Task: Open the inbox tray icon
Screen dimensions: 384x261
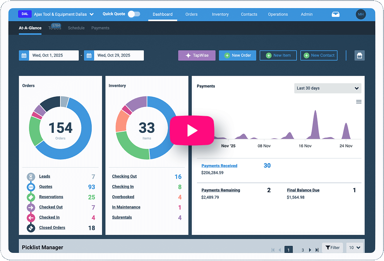Action: click(336, 14)
